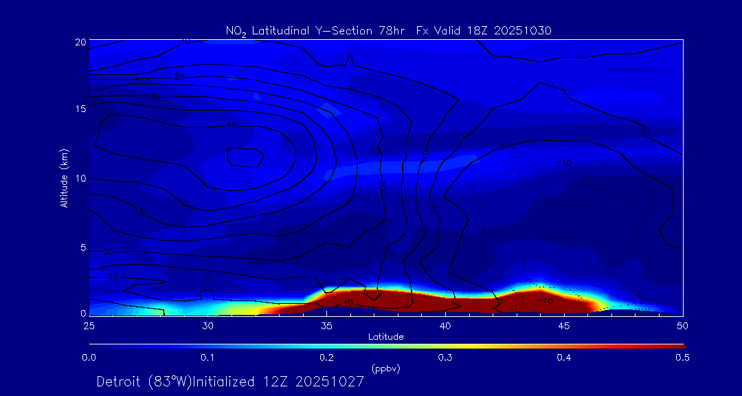Click altitude axis tick label '15'
Image resolution: width=742 pixels, height=396 pixels.
[80, 109]
